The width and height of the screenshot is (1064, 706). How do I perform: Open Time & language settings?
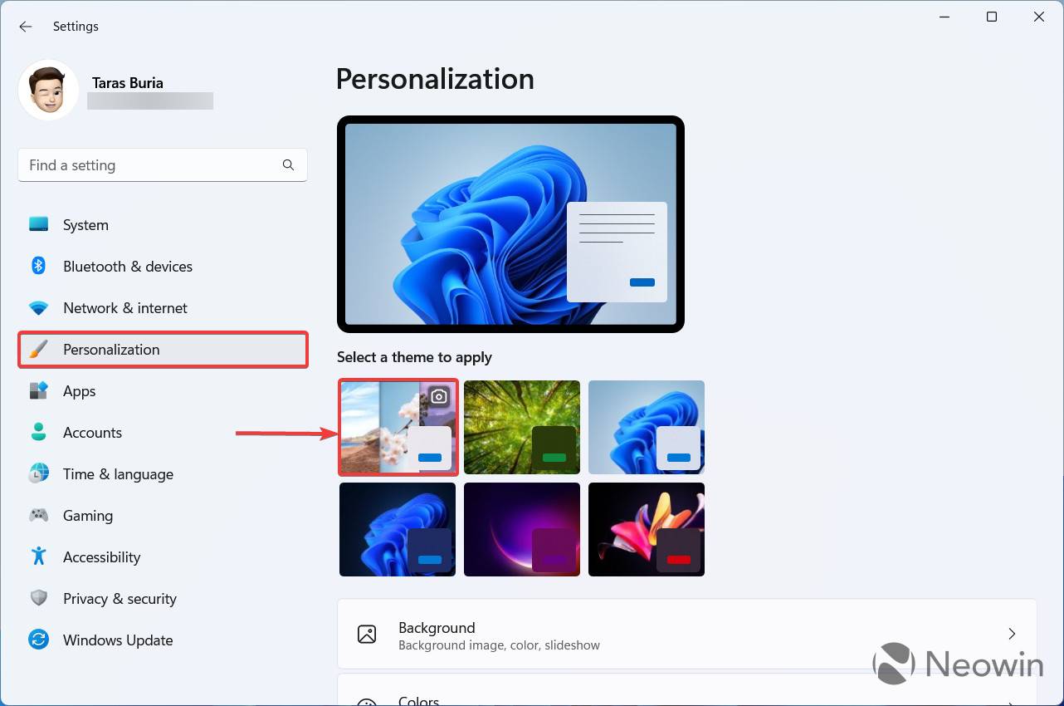point(118,473)
